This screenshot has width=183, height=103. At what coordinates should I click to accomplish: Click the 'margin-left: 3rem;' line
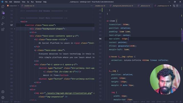point(119,49)
